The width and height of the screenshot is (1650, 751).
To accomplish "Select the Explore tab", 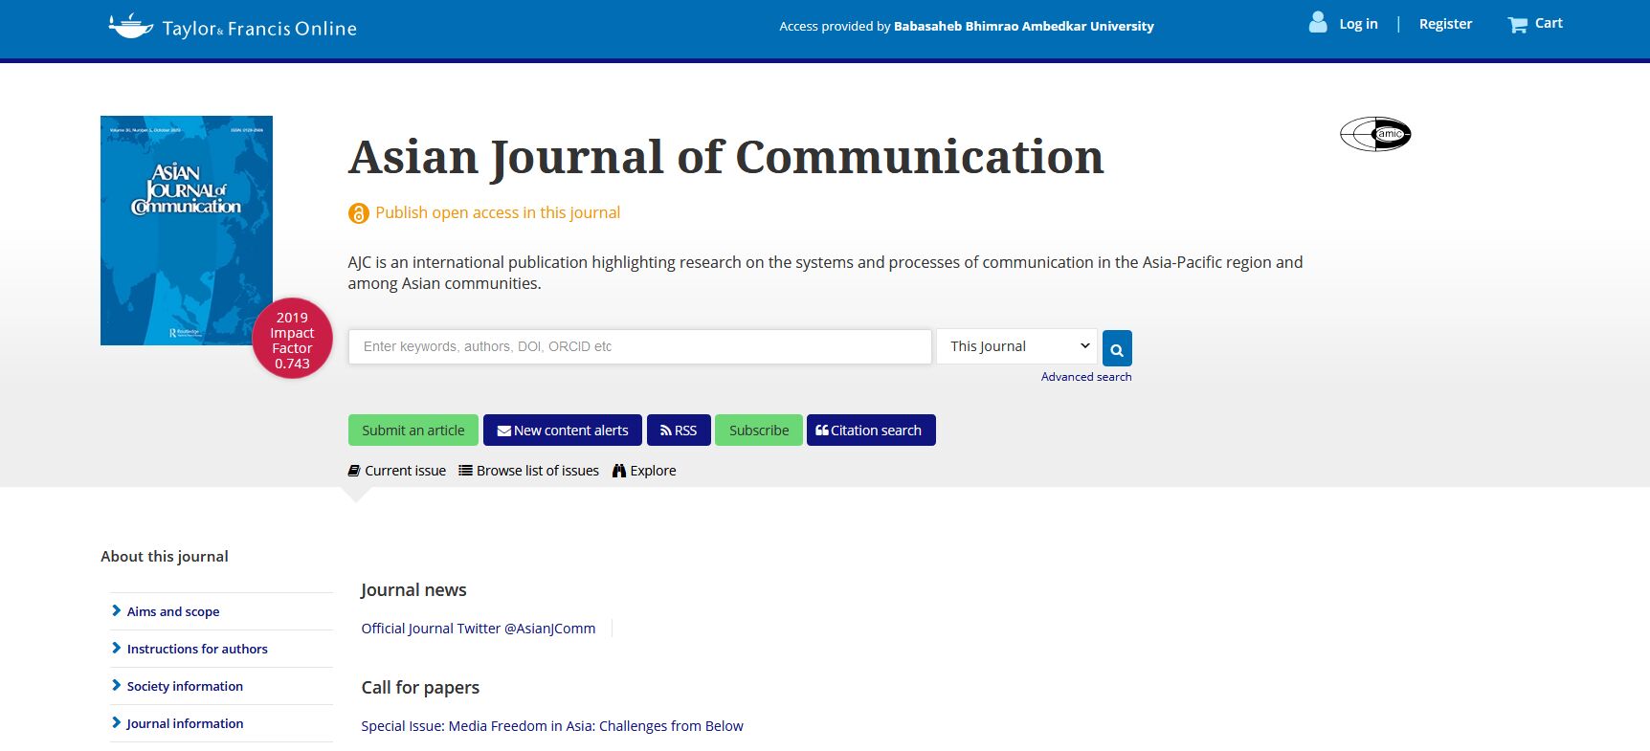I will coord(644,471).
